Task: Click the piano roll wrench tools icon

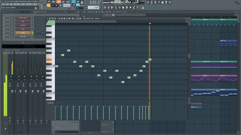Action: click(x=50, y=18)
